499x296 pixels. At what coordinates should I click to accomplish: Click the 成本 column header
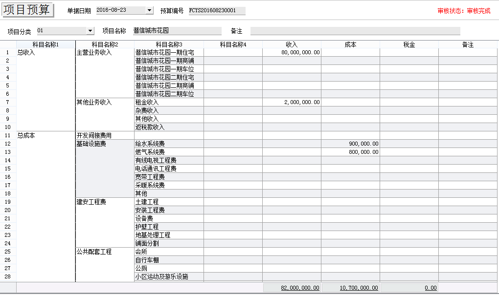350,44
